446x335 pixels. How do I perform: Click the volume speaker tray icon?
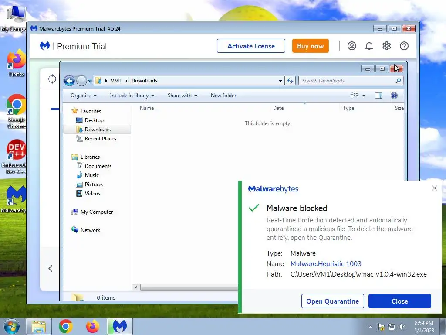402,327
